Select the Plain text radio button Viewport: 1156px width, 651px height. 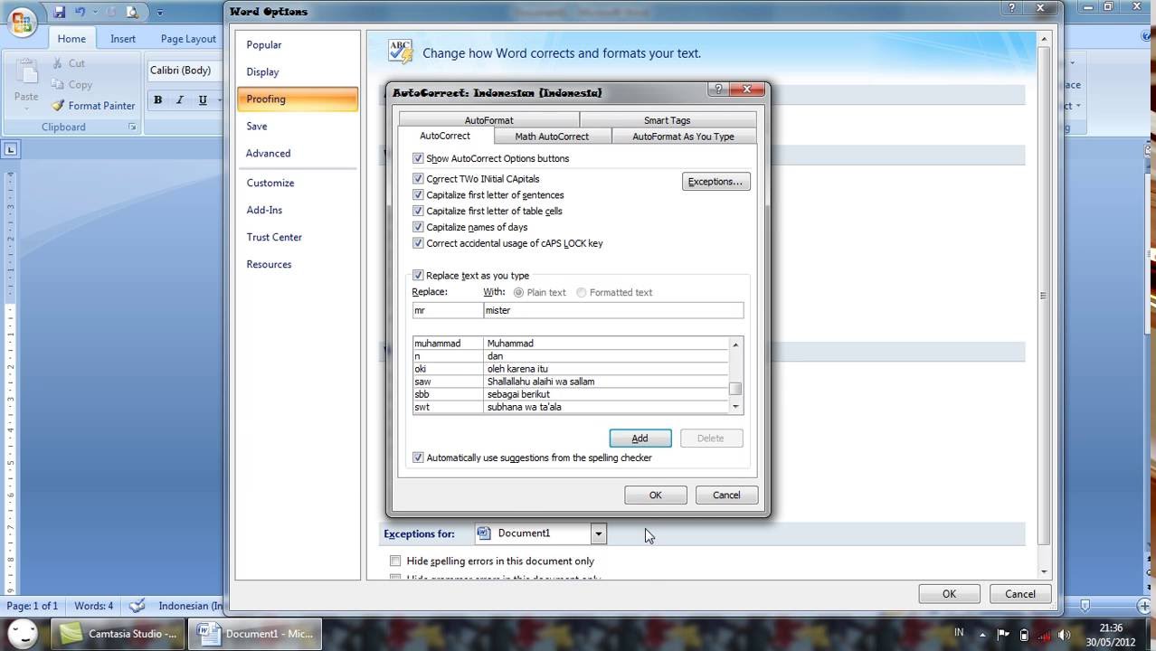pos(519,293)
